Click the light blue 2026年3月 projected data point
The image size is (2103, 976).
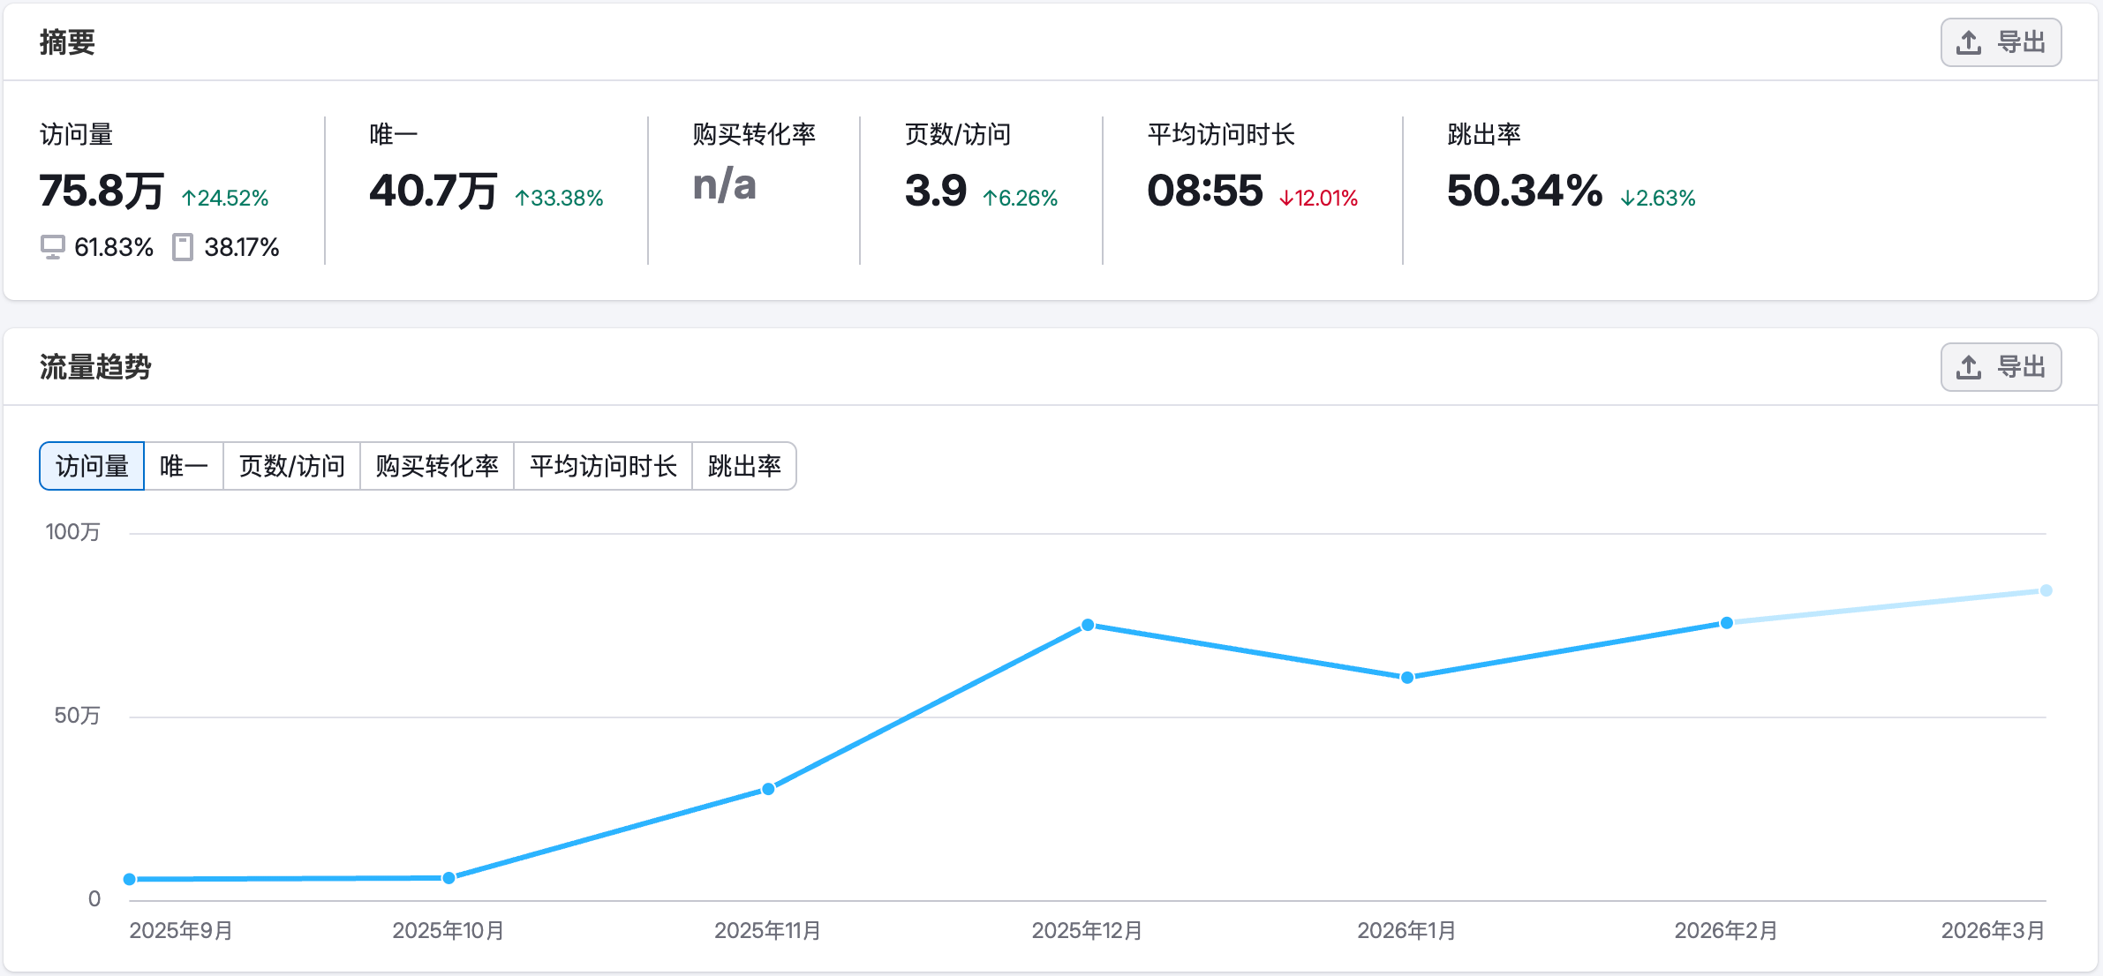[2046, 590]
